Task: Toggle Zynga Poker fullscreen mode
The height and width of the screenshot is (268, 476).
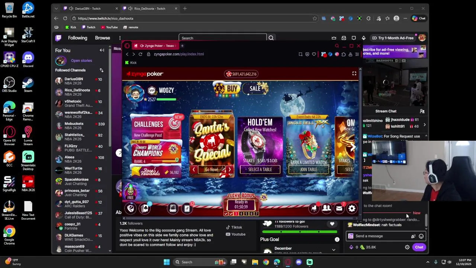Action: (354, 74)
